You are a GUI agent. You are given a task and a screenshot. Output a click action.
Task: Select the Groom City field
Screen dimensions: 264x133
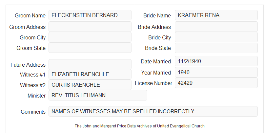click(90, 37)
